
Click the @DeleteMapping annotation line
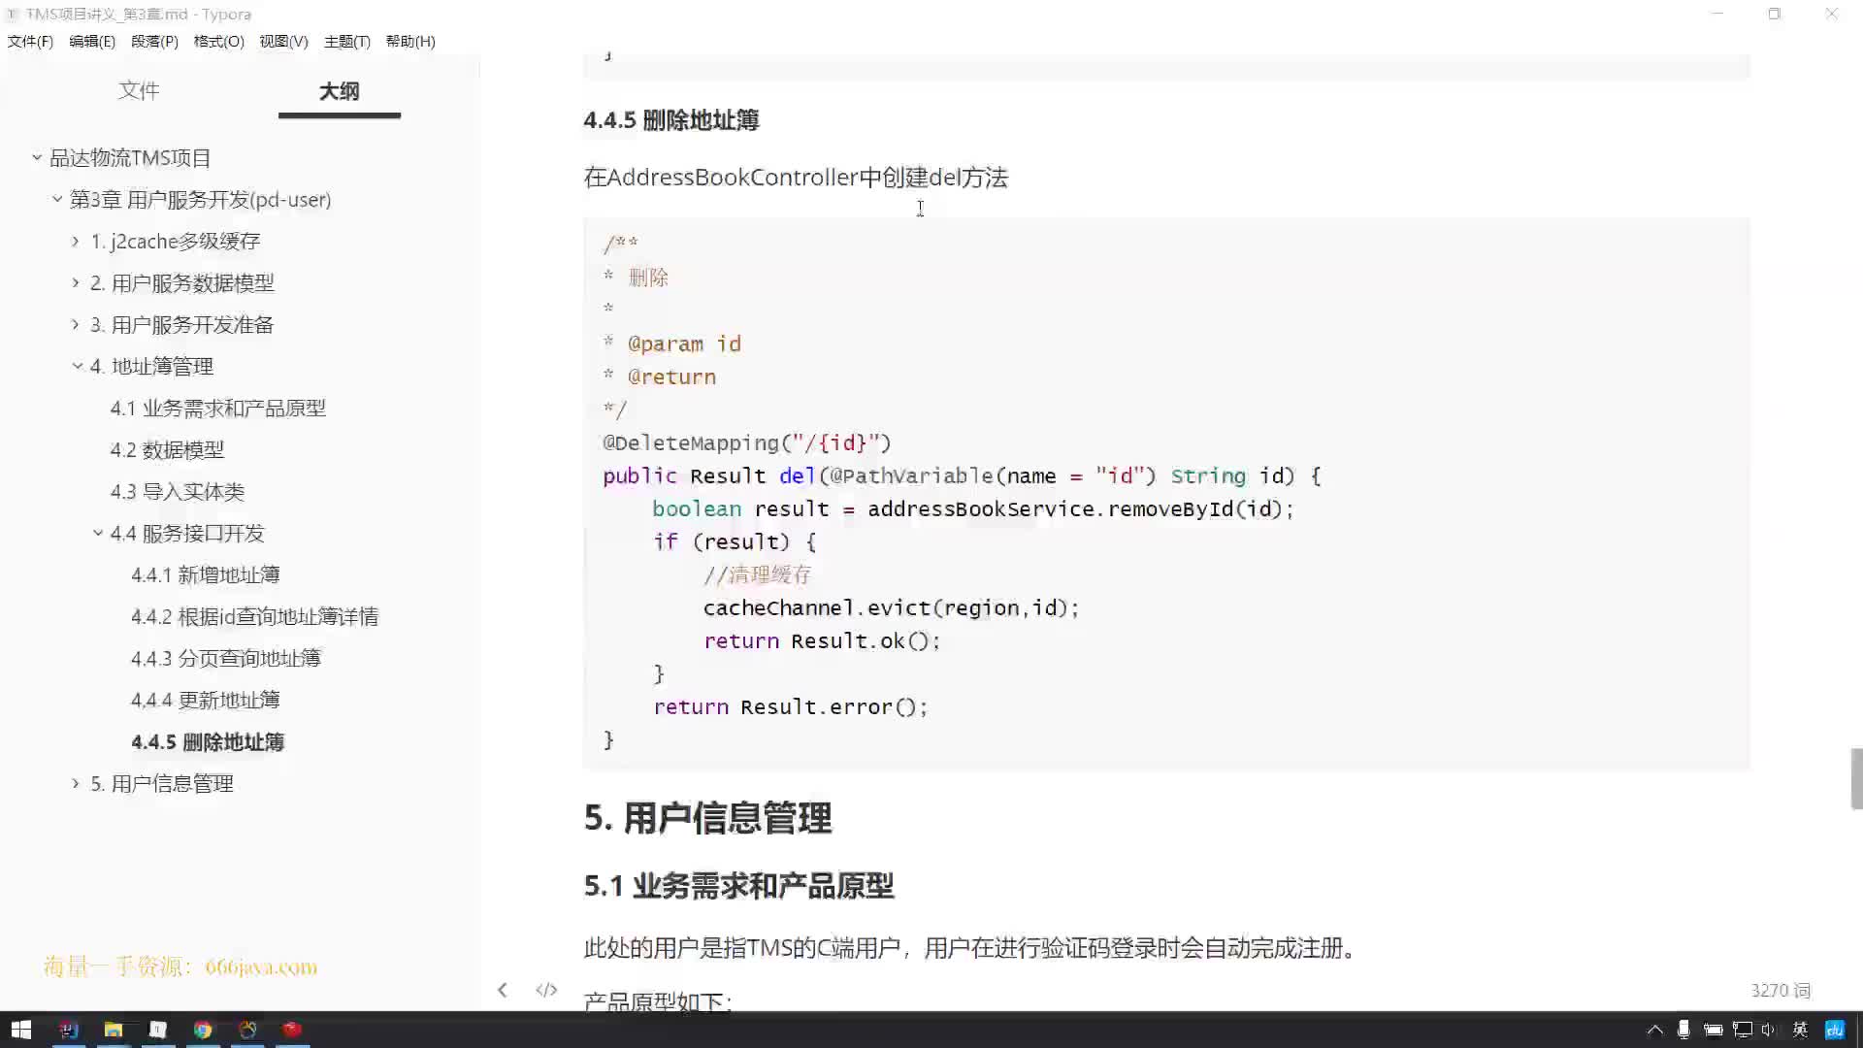pyautogui.click(x=747, y=443)
